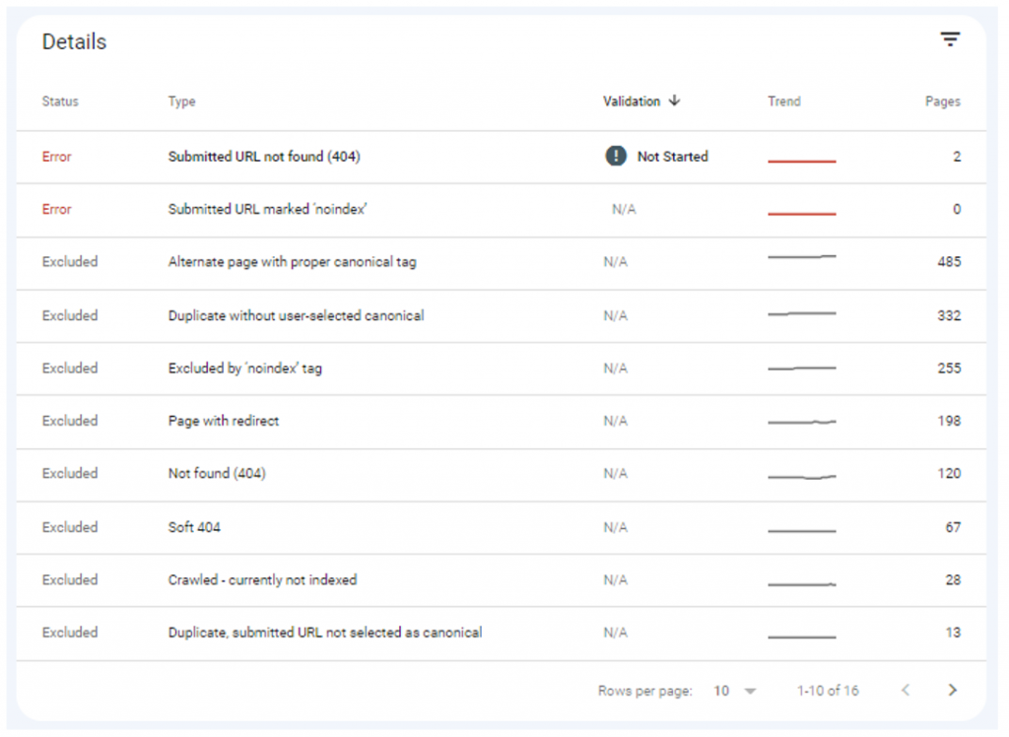Select the Excluded status for Soft 404

tap(69, 528)
